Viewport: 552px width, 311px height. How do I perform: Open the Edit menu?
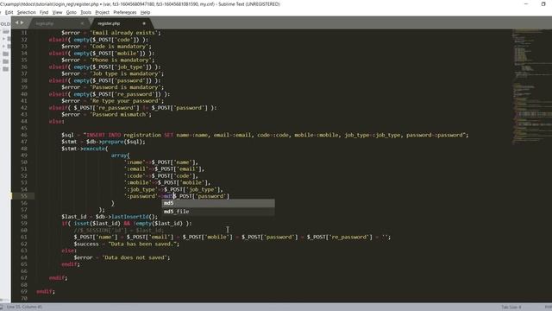pos(9,12)
